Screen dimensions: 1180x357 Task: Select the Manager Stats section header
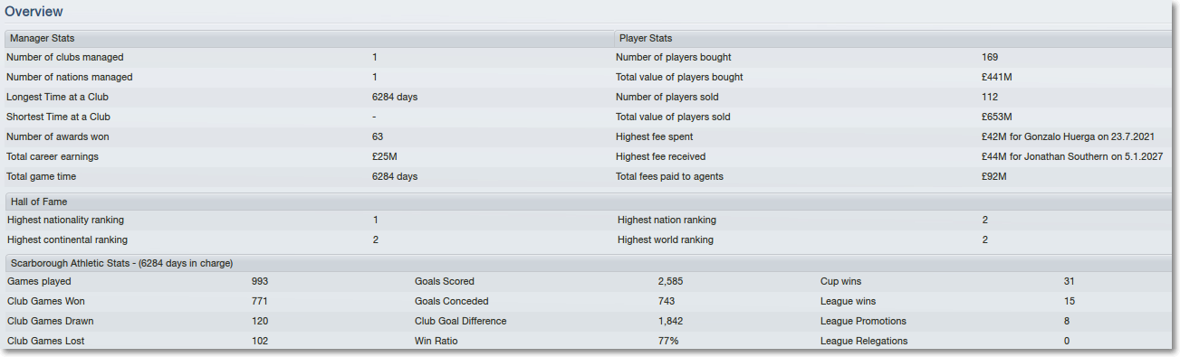tap(309, 38)
